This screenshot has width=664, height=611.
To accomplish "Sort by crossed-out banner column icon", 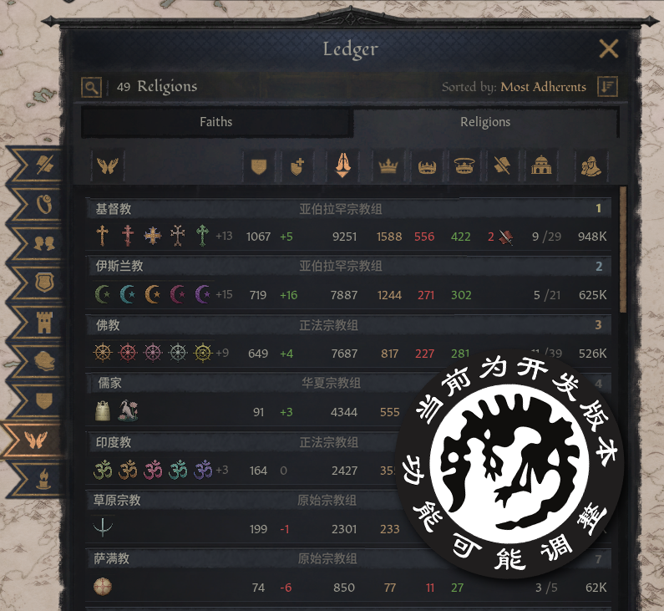I will pos(502,165).
